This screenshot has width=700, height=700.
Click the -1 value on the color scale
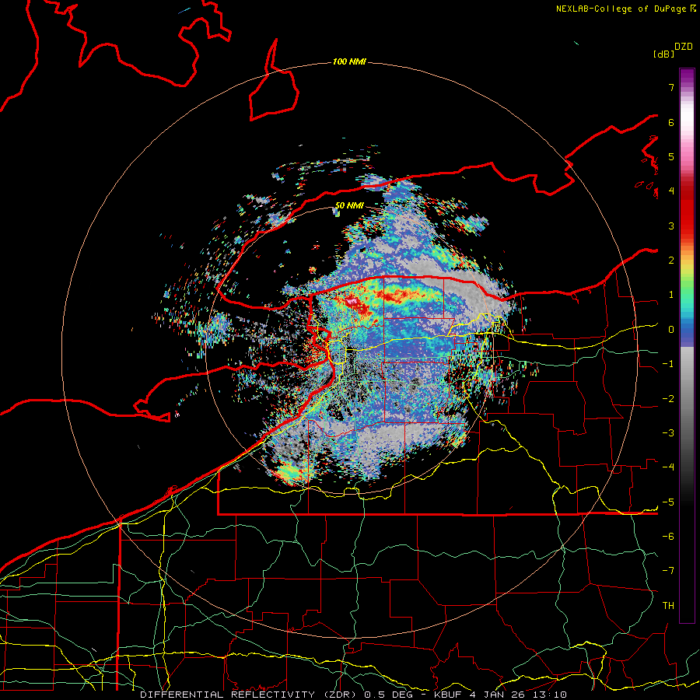(668, 364)
